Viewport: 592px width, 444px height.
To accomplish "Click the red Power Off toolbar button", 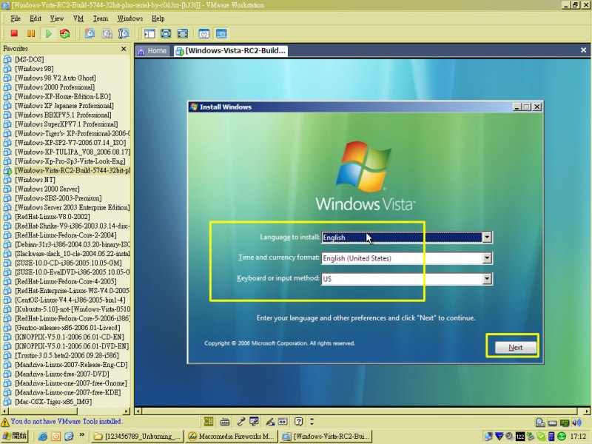I will point(14,33).
